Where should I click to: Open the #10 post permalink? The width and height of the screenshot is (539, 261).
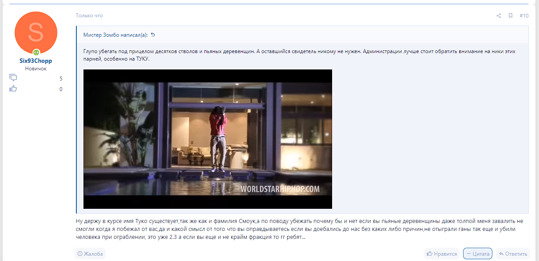click(x=524, y=16)
